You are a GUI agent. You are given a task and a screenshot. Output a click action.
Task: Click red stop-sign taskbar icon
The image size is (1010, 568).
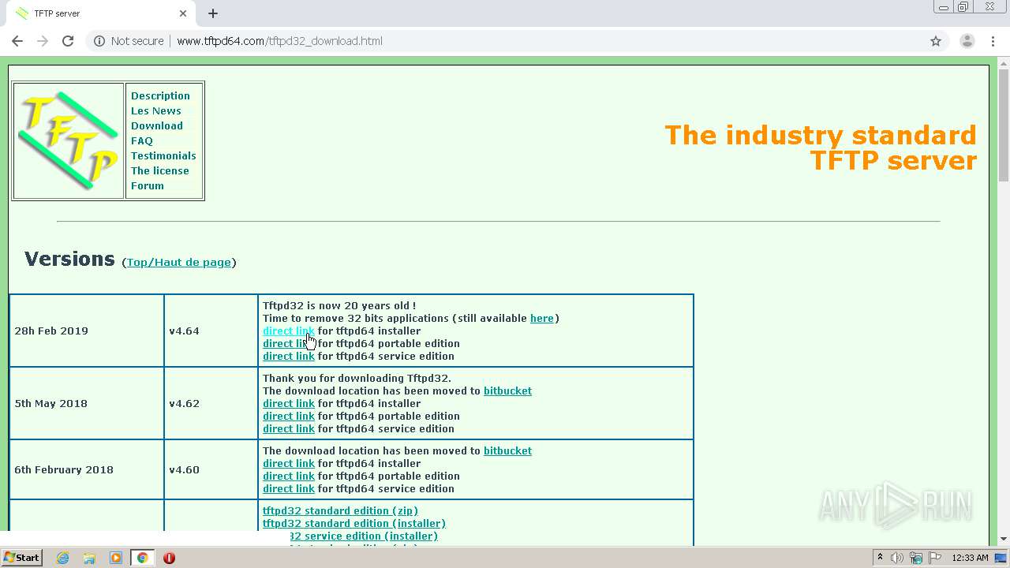click(x=169, y=558)
